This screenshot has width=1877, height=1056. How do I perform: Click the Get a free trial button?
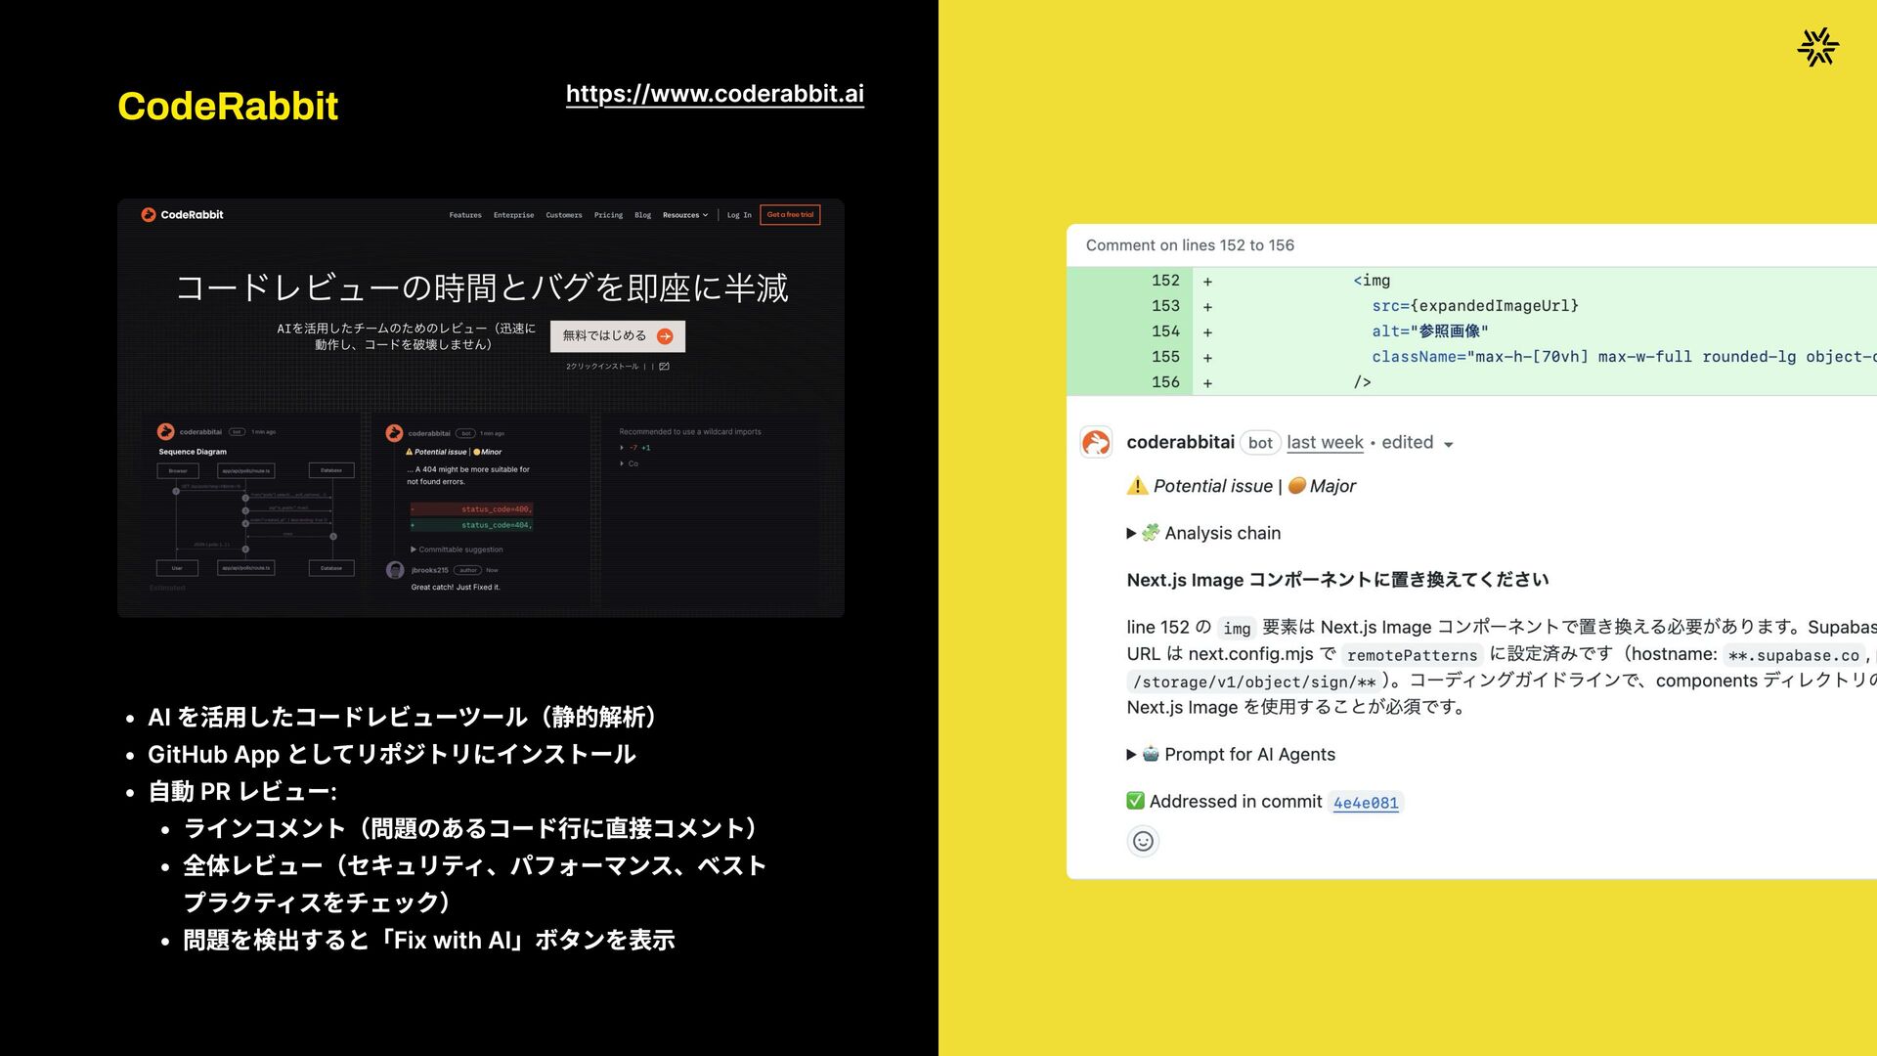(790, 215)
